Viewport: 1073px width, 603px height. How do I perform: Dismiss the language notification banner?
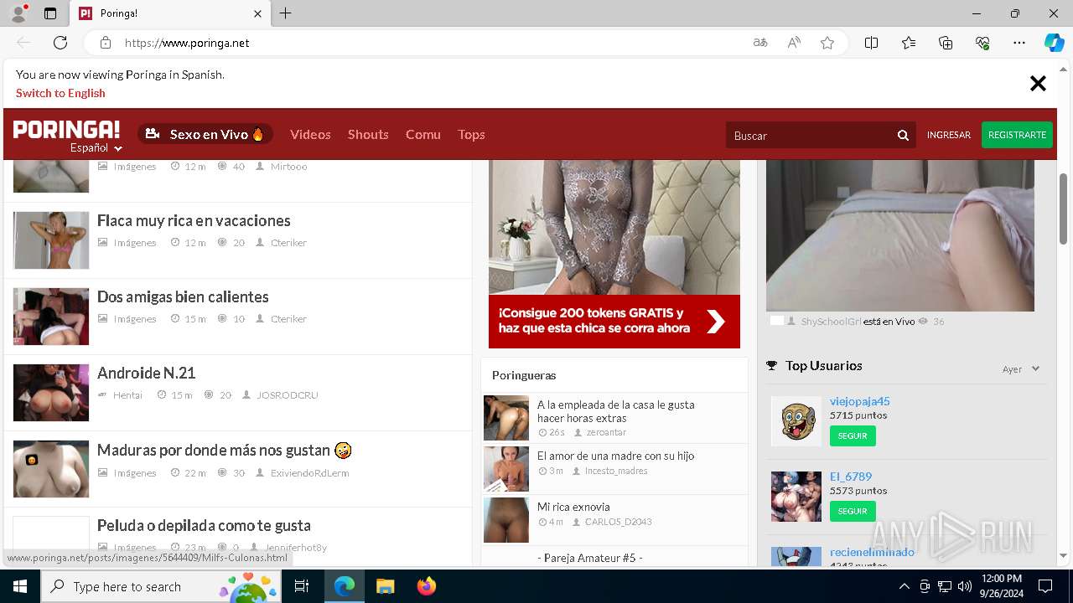point(1038,83)
